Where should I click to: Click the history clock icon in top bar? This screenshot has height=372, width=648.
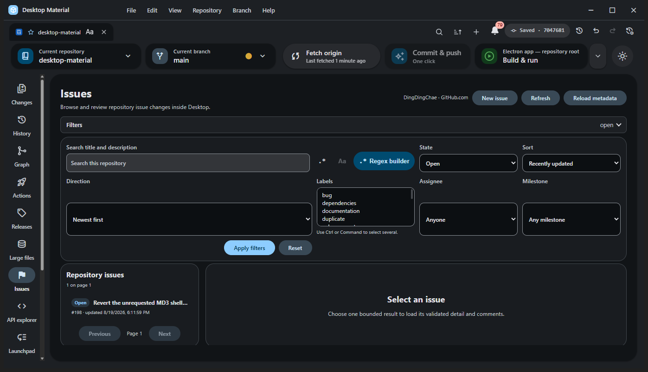pos(579,31)
